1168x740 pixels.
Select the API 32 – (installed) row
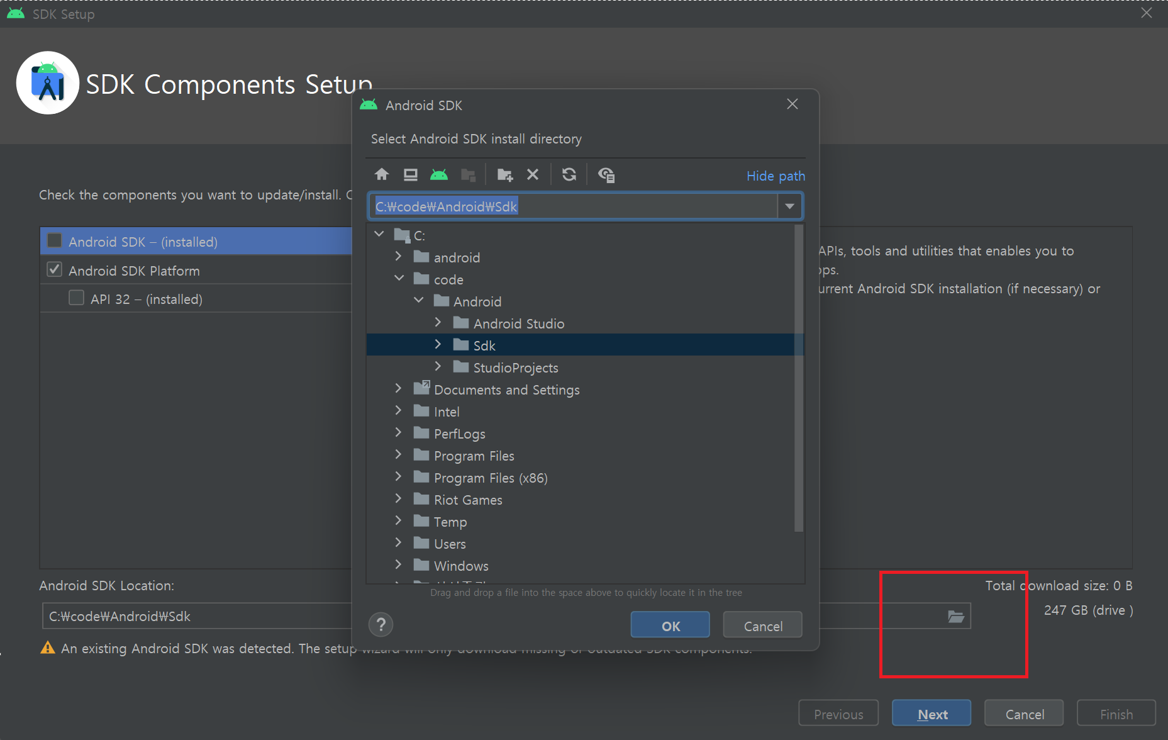[x=196, y=298]
